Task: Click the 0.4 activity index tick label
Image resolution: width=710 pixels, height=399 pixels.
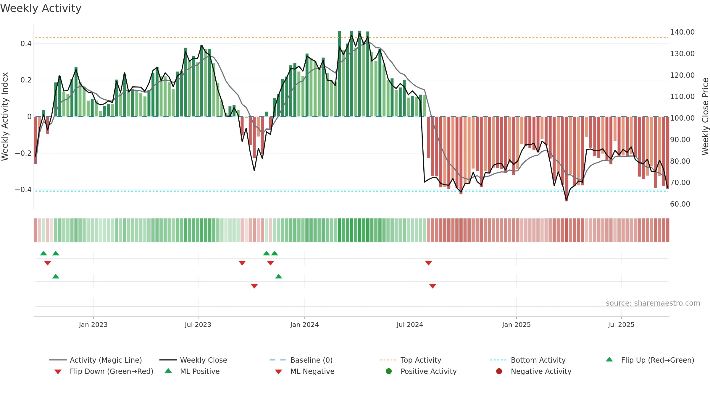Action: (26, 44)
